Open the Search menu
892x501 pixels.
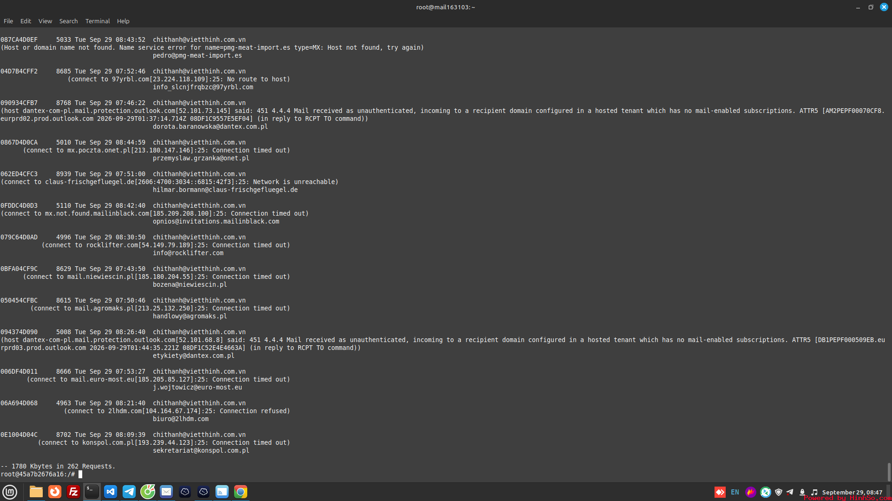tap(68, 21)
